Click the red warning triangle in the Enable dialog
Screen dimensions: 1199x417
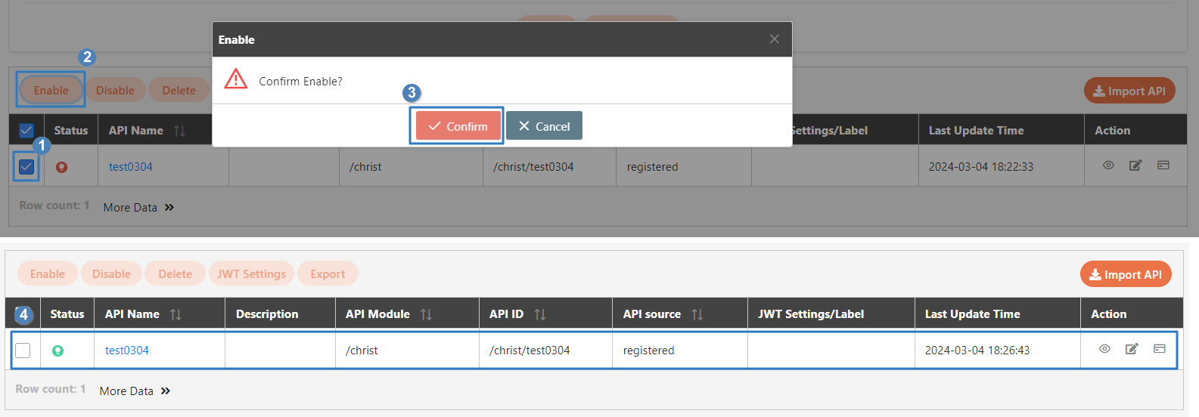[236, 79]
